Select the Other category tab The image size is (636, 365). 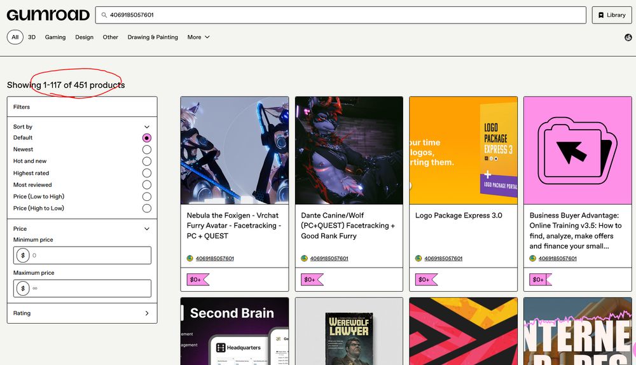(x=110, y=37)
